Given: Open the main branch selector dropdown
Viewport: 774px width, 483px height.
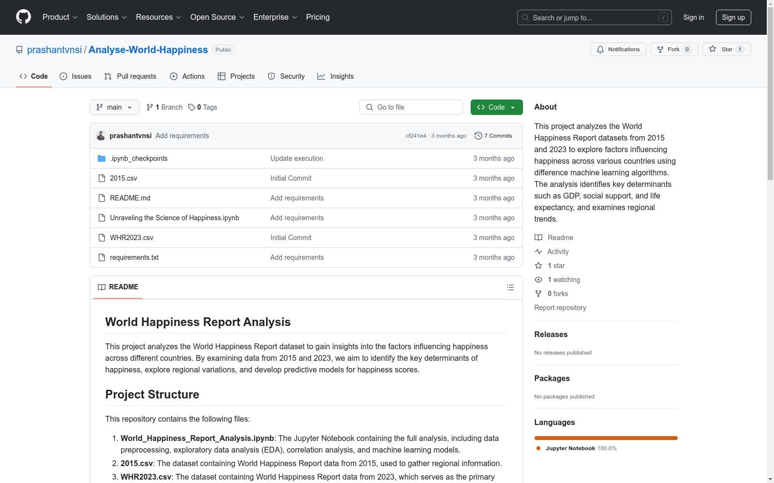Looking at the screenshot, I should coord(115,107).
